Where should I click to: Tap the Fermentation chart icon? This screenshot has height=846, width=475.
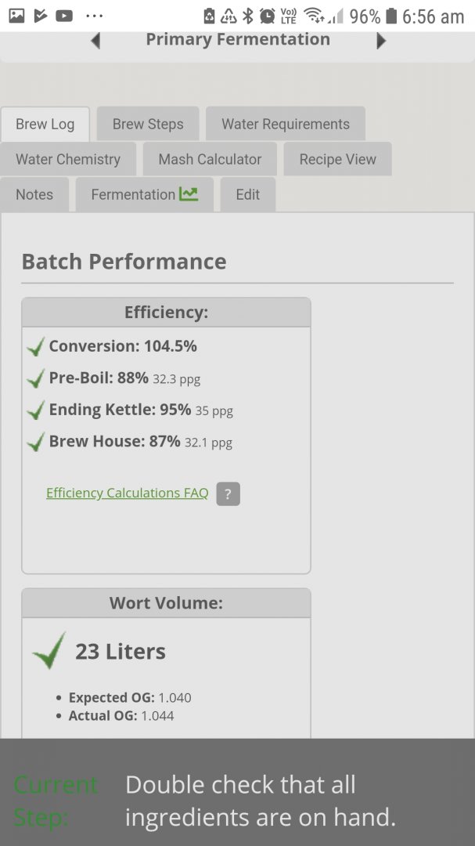coord(188,194)
